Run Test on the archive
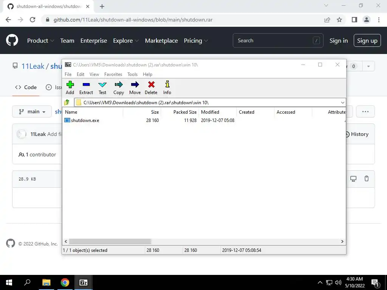The width and height of the screenshot is (387, 290). [102, 88]
